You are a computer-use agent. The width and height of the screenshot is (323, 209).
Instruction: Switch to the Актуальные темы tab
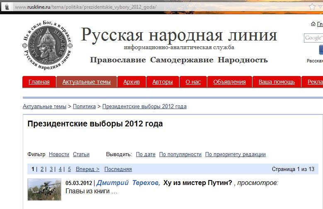tap(87, 82)
